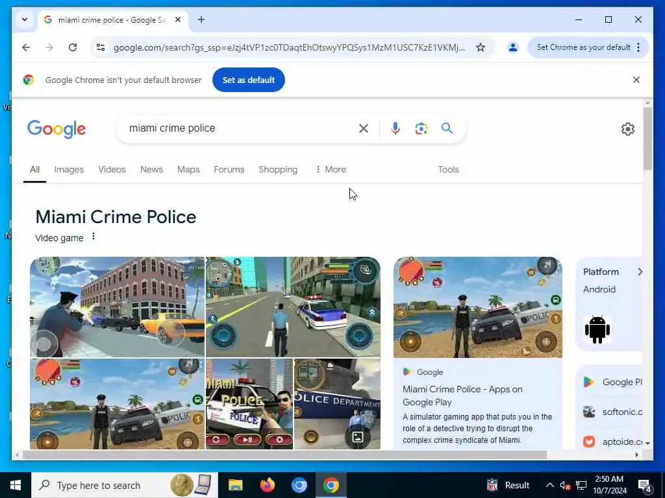Click the Miami Crime Police heading
Screen dimensions: 665x498
pos(116,217)
